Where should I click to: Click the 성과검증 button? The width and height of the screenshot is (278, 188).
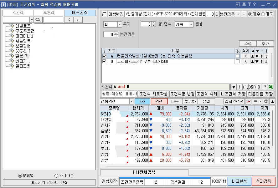pyautogui.click(x=264, y=181)
